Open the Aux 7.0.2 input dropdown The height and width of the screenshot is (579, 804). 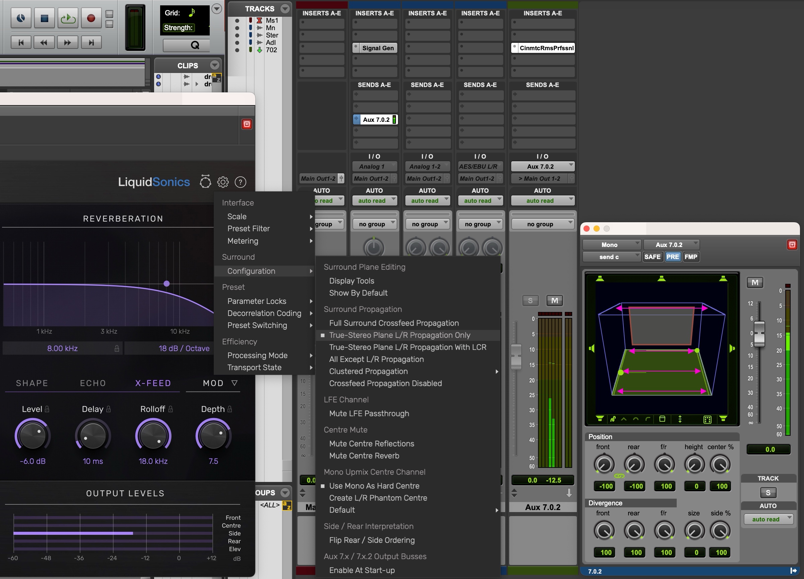pyautogui.click(x=542, y=166)
